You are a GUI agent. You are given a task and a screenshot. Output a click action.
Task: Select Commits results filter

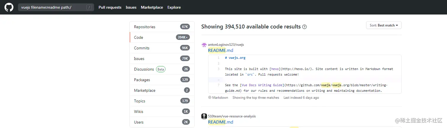coord(142,48)
